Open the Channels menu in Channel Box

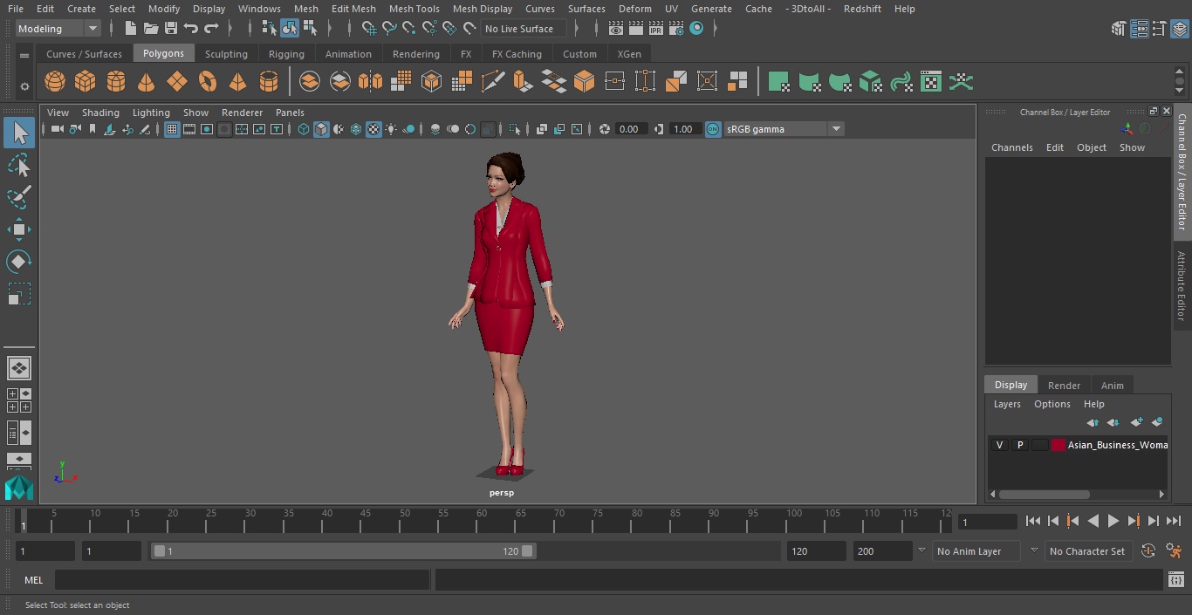(x=1011, y=147)
